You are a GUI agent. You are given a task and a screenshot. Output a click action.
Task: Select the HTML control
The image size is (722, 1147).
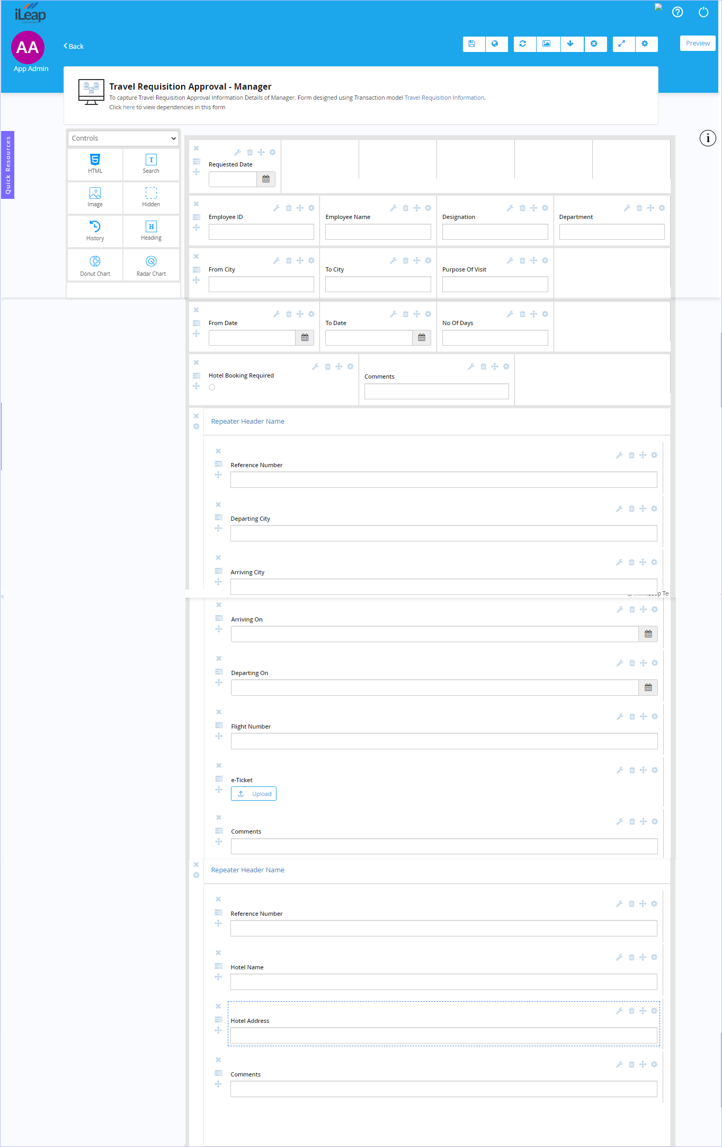coord(95,164)
